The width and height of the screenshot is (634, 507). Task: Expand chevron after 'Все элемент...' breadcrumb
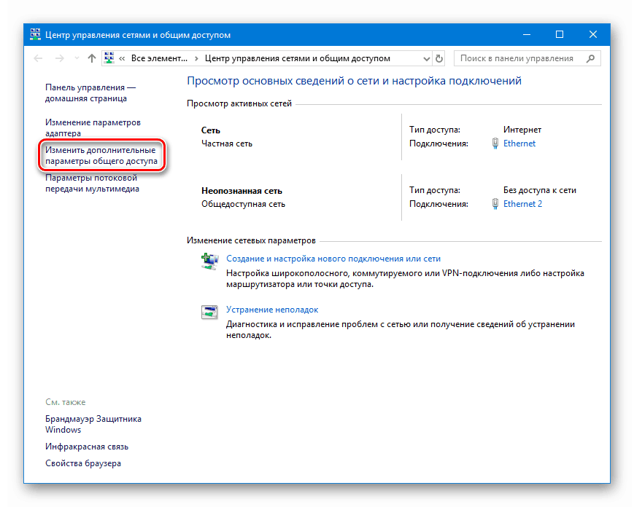[196, 58]
